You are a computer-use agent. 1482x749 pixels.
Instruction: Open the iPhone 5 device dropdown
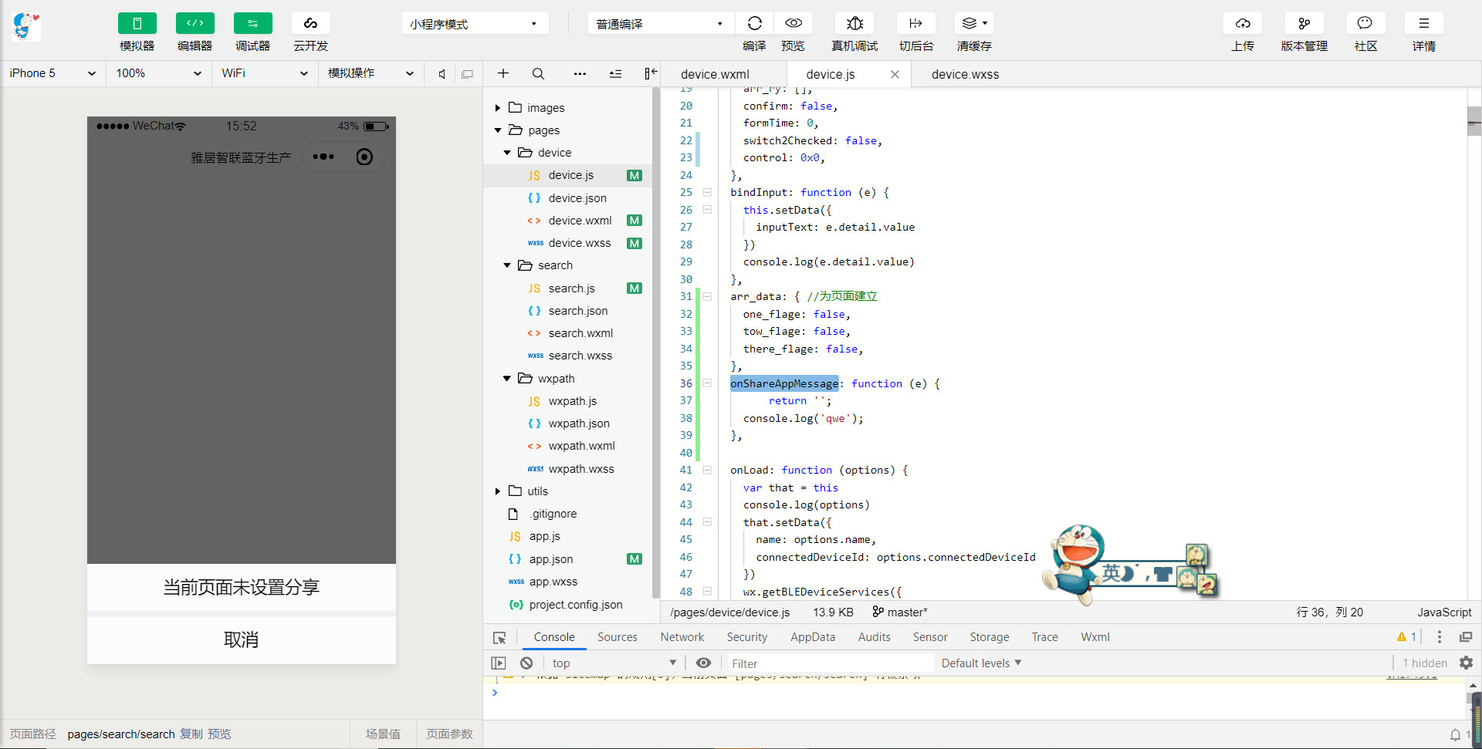coord(52,73)
